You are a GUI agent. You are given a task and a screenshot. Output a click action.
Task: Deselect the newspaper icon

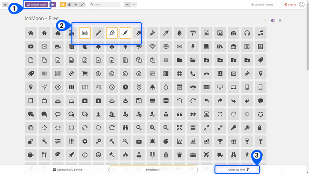click(85, 33)
